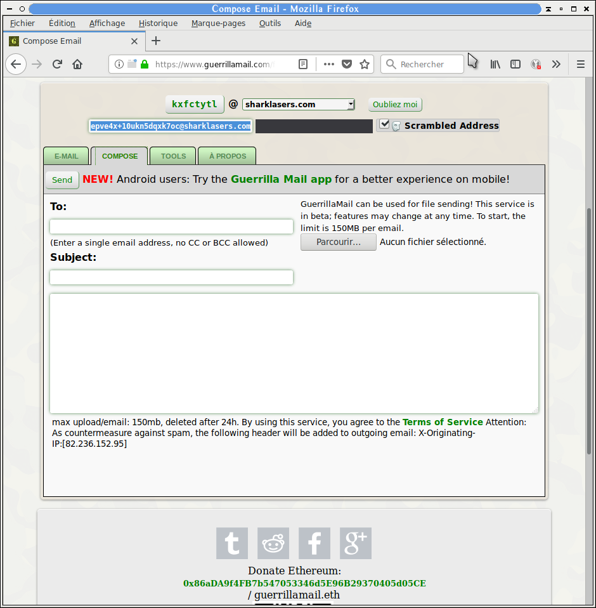This screenshot has width=596, height=608.
Task: Share on Google Plus icon
Action: [356, 543]
